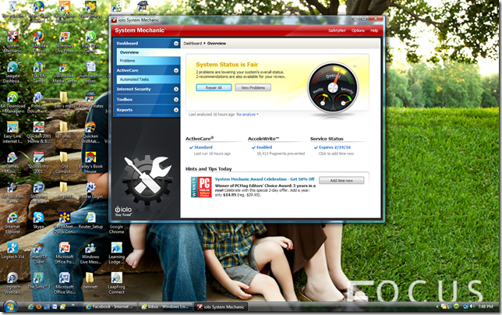Image resolution: width=502 pixels, height=315 pixels.
Task: Launch Firefox from Quick Launch bar
Action: coord(39,306)
